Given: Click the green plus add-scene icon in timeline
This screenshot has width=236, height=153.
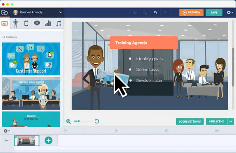Looking at the screenshot, I should tap(48, 140).
